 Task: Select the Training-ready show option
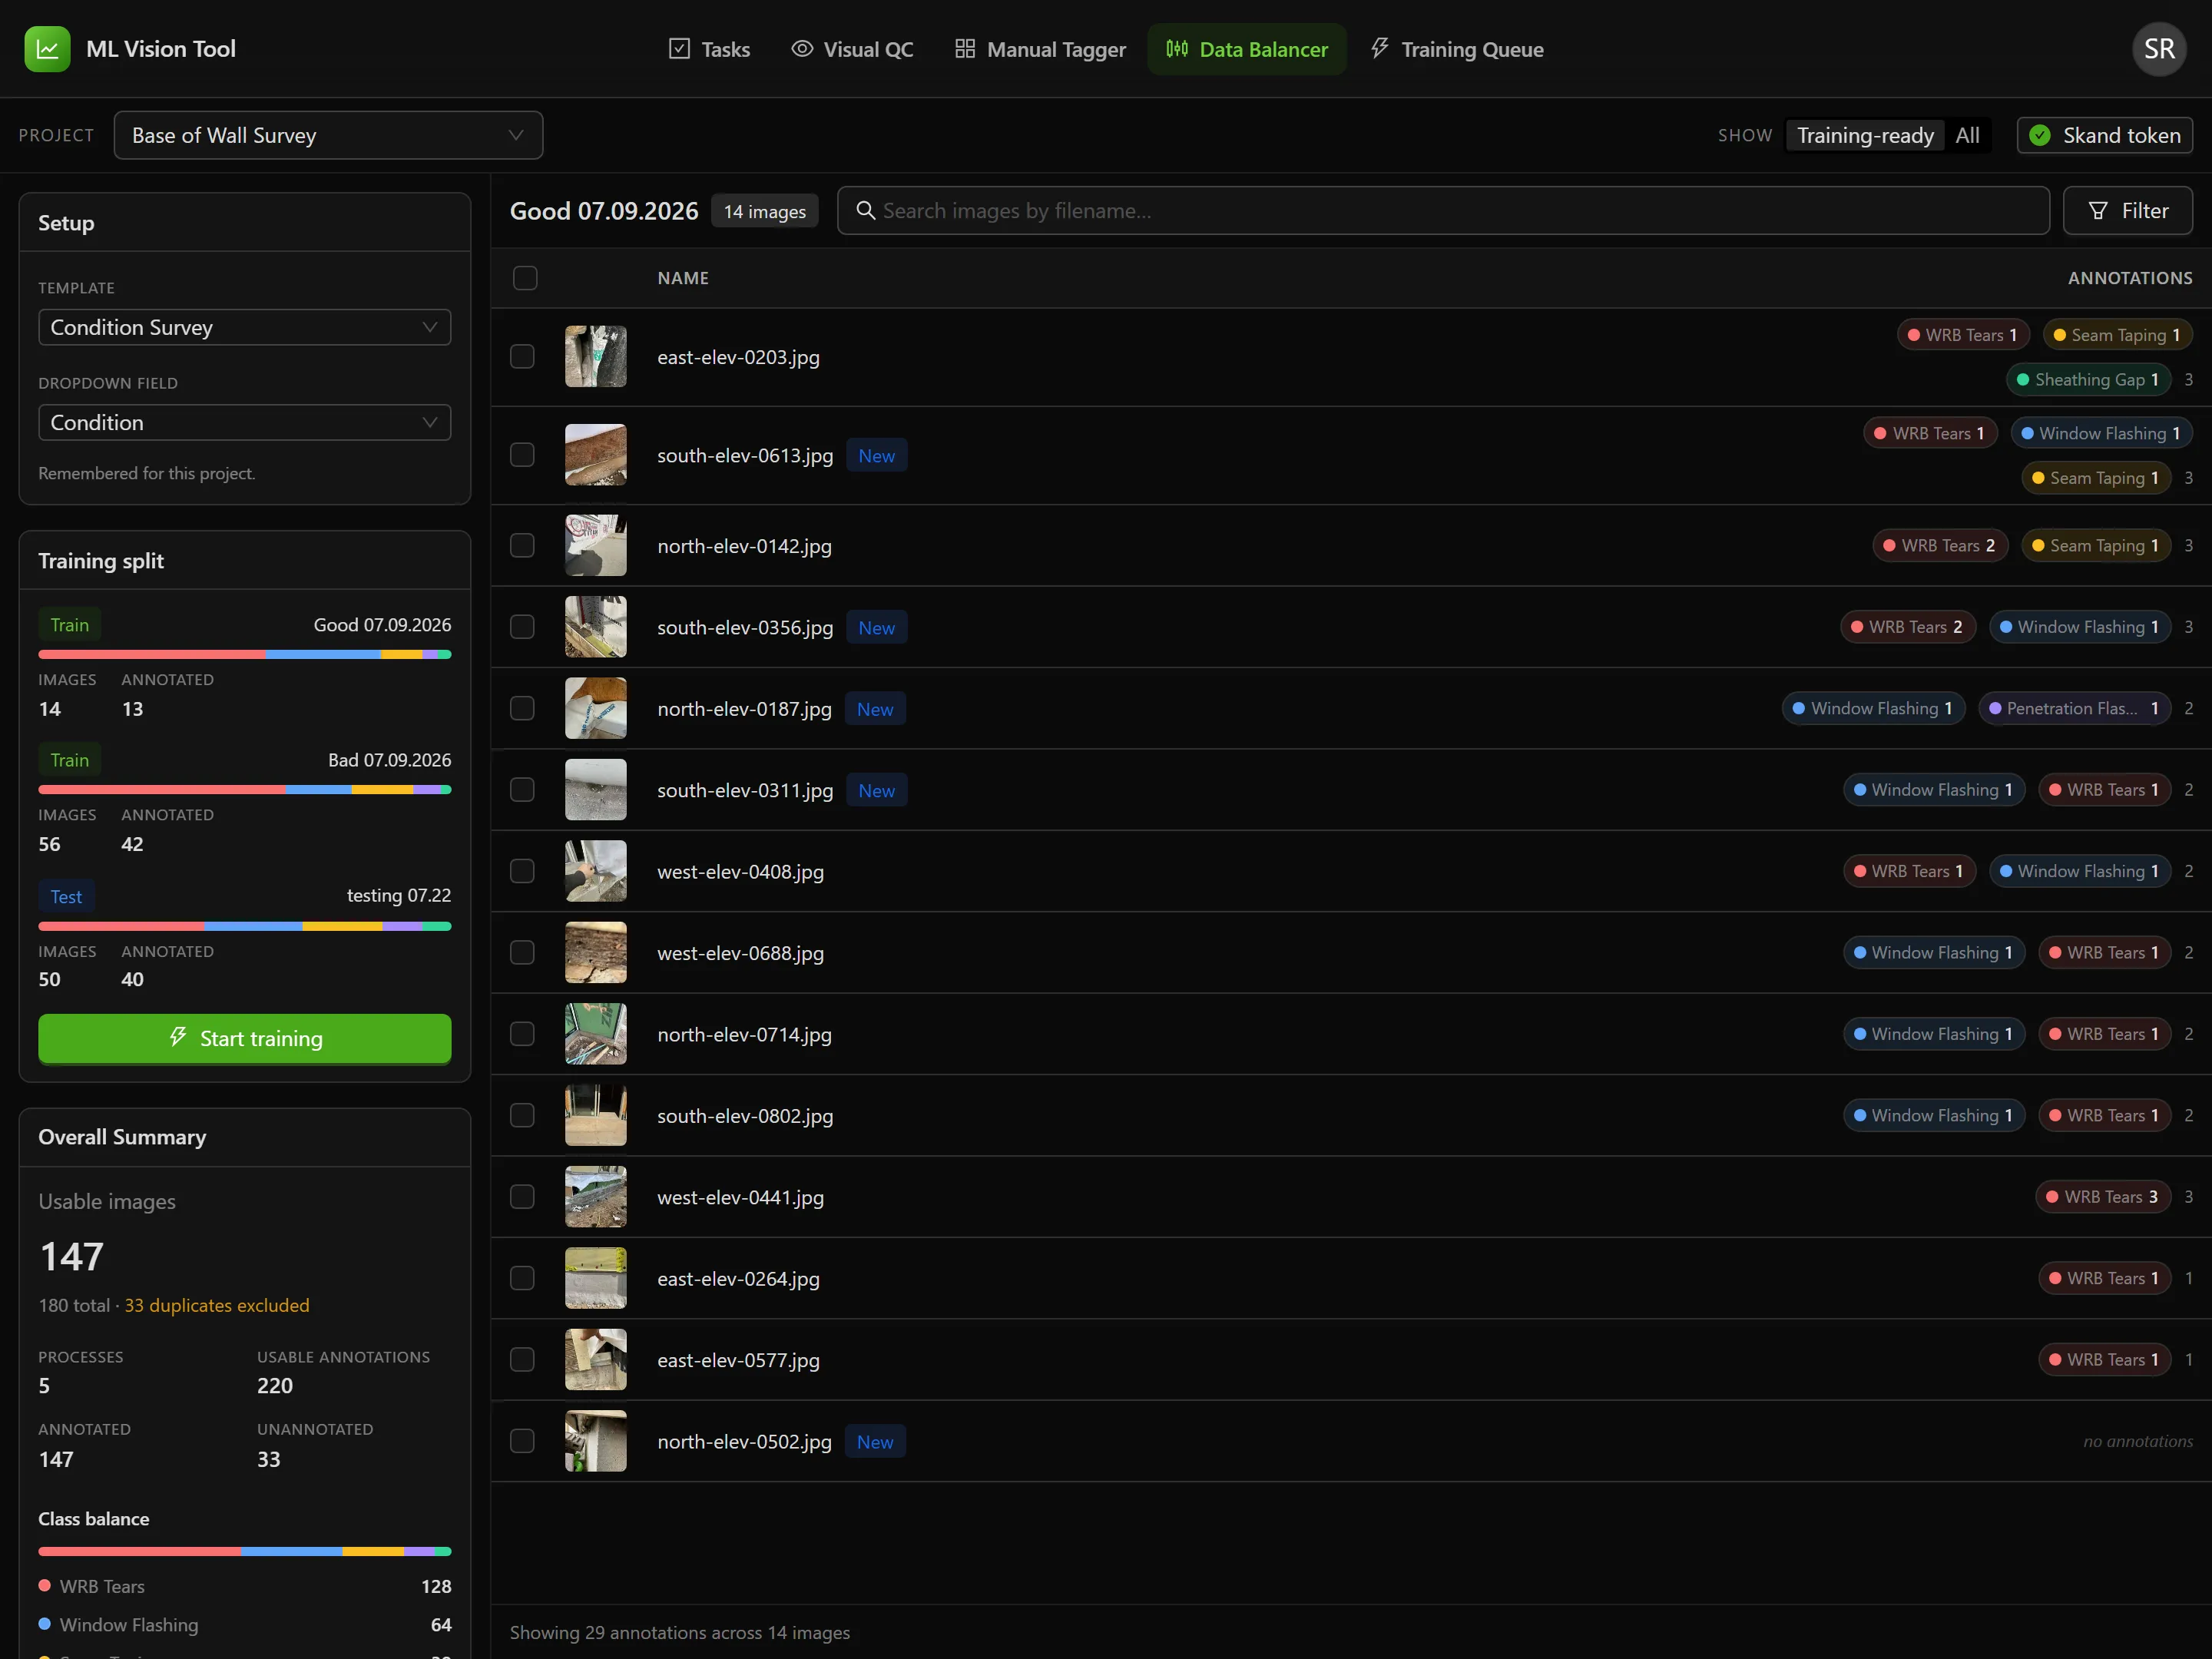tap(1865, 136)
